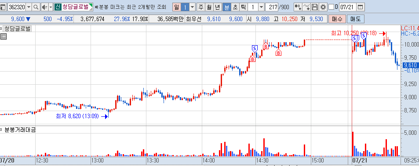
Task: Click the add indicator line icon
Action: click(307, 7)
